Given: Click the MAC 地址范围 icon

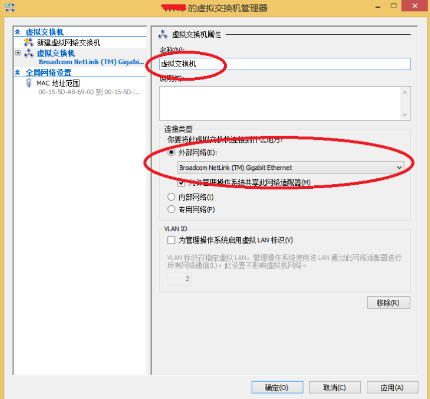Looking at the screenshot, I should (x=29, y=83).
